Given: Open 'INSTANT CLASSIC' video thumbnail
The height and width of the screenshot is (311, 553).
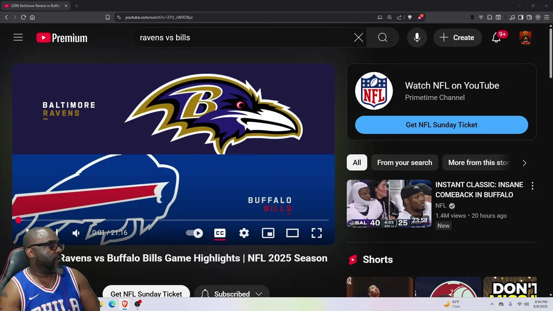Looking at the screenshot, I should click(389, 203).
